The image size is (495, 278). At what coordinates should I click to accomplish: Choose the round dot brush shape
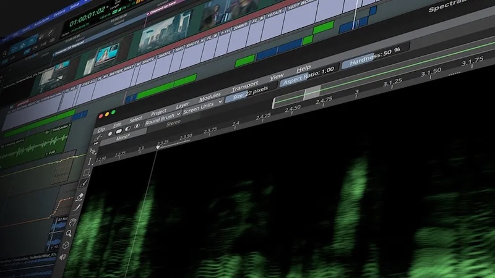(110, 134)
